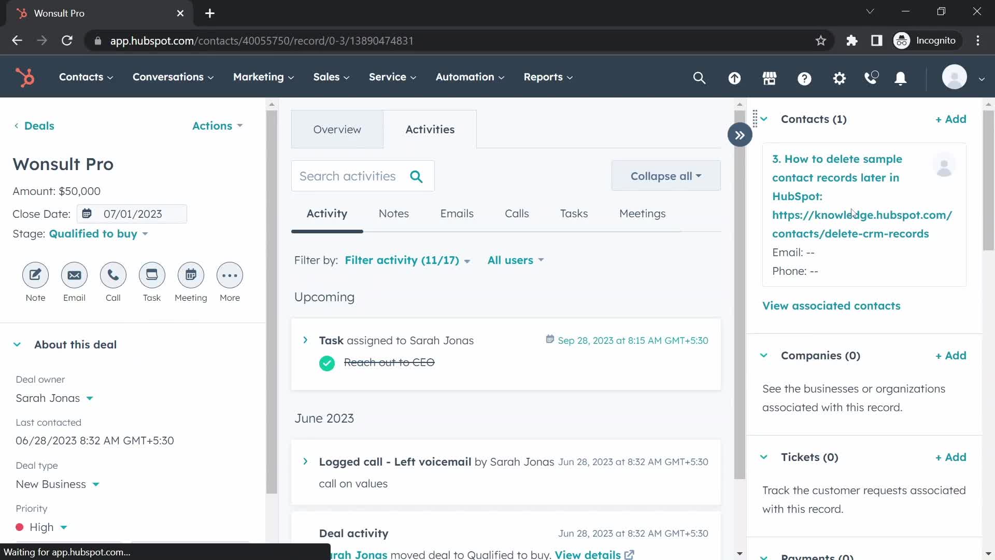The image size is (995, 560).
Task: Log a Call with the phone icon
Action: [113, 275]
